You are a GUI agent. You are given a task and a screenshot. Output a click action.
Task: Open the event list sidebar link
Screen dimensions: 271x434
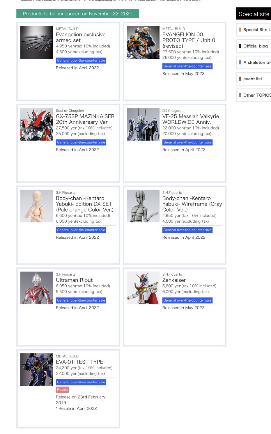pyautogui.click(x=254, y=79)
